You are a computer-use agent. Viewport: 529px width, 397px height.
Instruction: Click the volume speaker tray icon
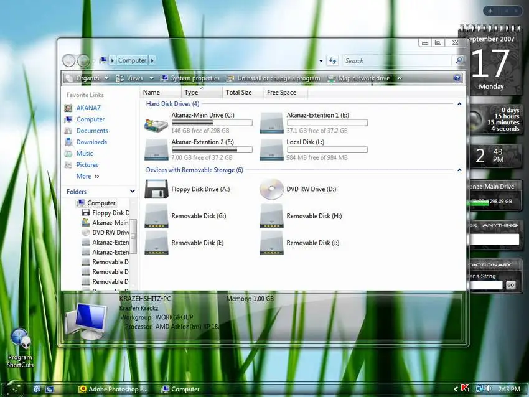click(x=489, y=388)
